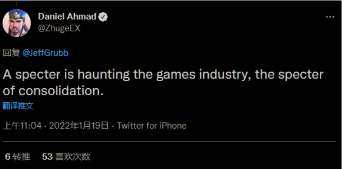Click the 翻译推文 translate tweet link
Screen dimensions: 342x169
pos(18,106)
